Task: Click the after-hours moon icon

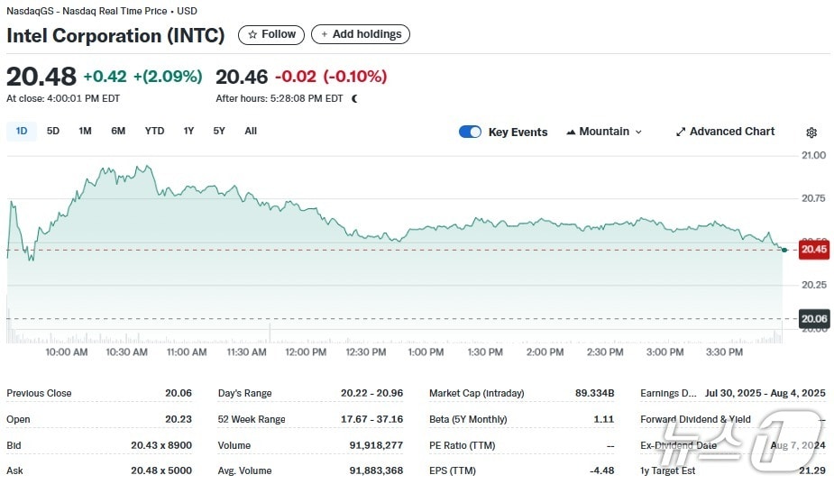Action: pyautogui.click(x=354, y=98)
